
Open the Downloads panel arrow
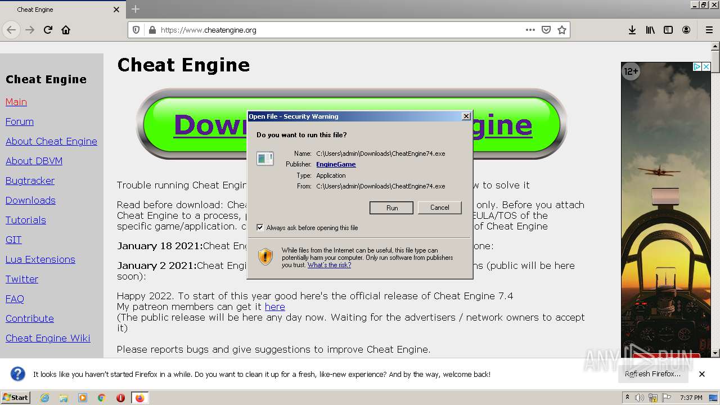pos(632,30)
